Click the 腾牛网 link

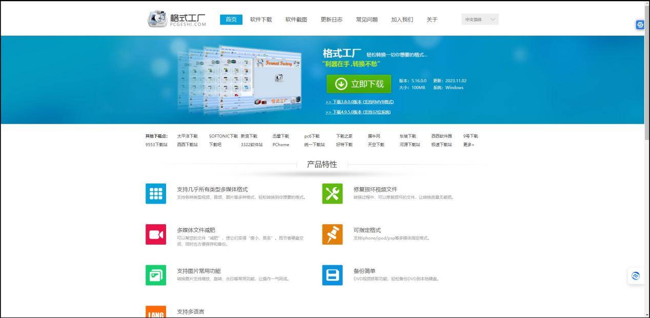pos(374,136)
